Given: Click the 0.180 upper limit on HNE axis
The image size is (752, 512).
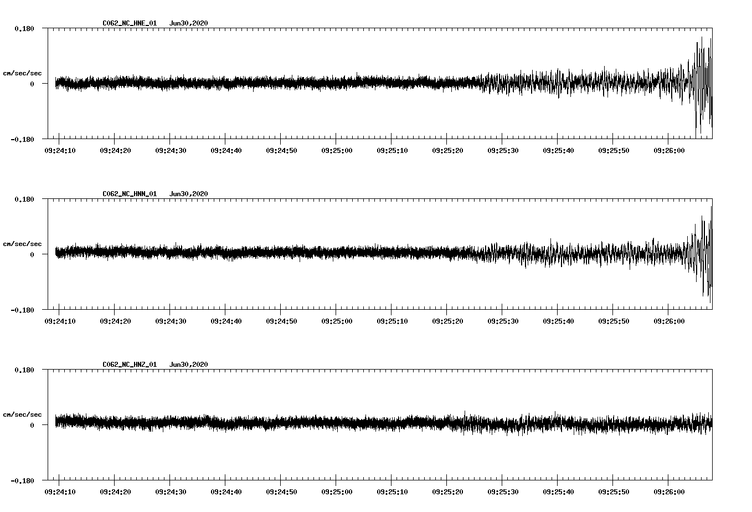Looking at the screenshot, I should pyautogui.click(x=24, y=29).
